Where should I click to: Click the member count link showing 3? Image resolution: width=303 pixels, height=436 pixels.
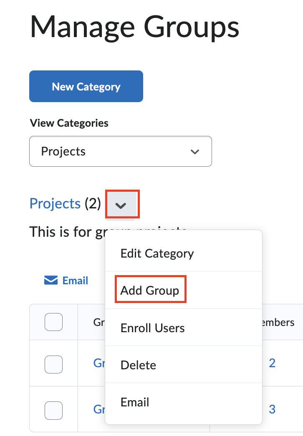[x=272, y=409]
